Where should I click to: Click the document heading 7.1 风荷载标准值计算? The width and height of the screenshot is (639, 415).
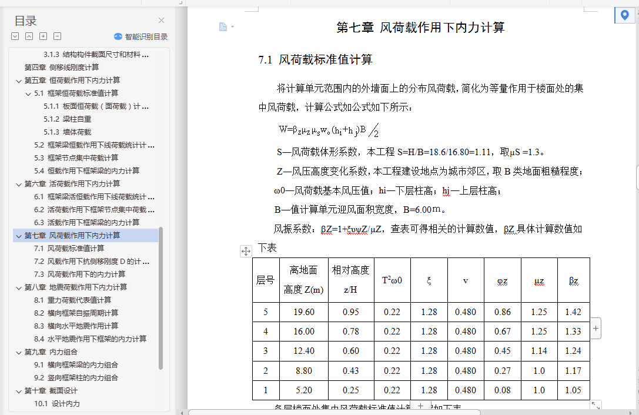[316, 60]
